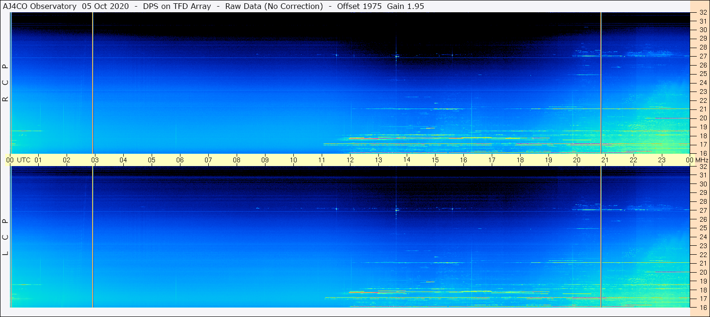
Task: Select the "10" hour mark on time axis
Action: 293,160
